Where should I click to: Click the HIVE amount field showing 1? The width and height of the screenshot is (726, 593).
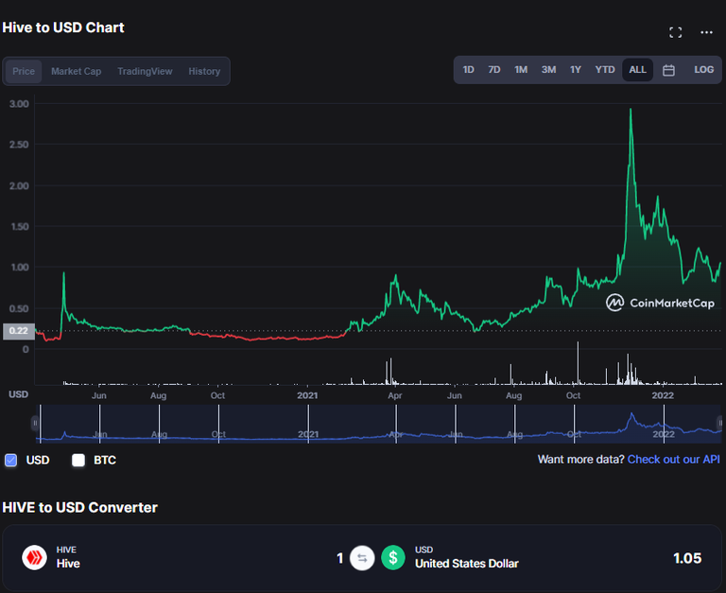pos(340,558)
